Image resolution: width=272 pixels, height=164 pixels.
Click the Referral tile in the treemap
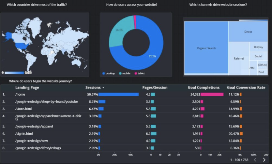click(239, 58)
